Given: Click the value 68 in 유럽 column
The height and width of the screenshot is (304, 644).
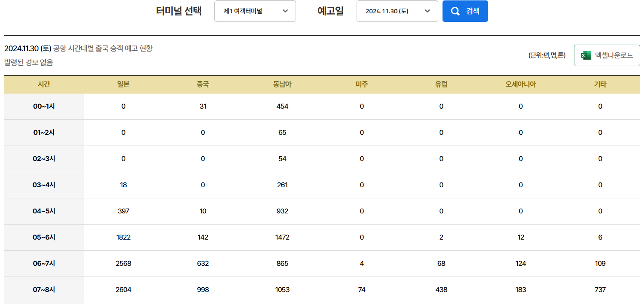Looking at the screenshot, I should 441,264.
